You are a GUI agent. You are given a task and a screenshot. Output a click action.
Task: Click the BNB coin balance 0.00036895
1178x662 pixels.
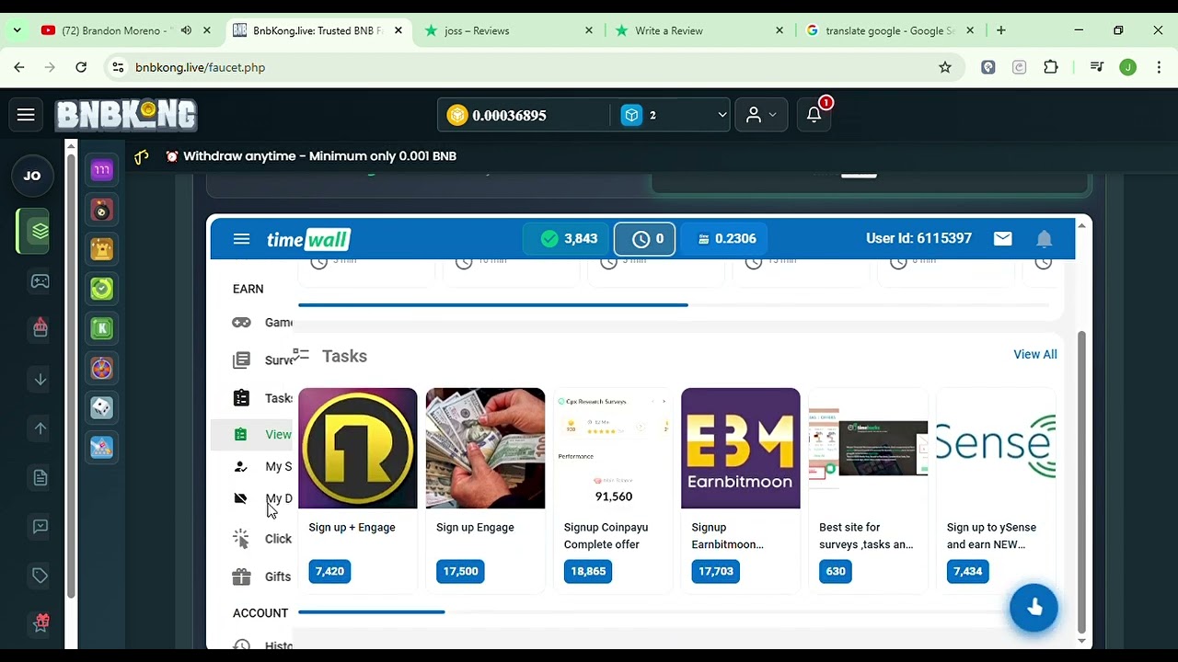pyautogui.click(x=498, y=115)
